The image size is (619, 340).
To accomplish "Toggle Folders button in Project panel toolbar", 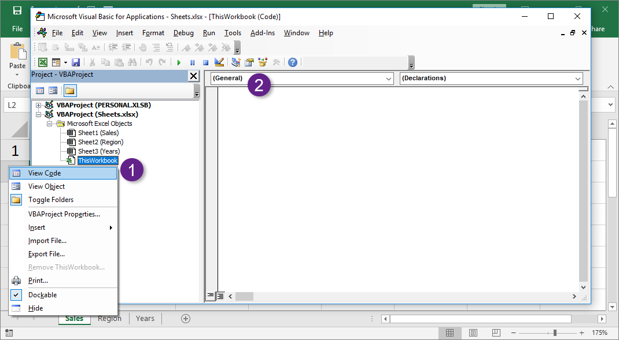I will [x=70, y=91].
